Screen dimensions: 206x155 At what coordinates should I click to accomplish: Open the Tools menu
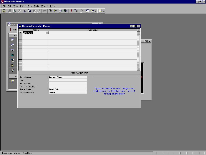[x=36, y=6]
